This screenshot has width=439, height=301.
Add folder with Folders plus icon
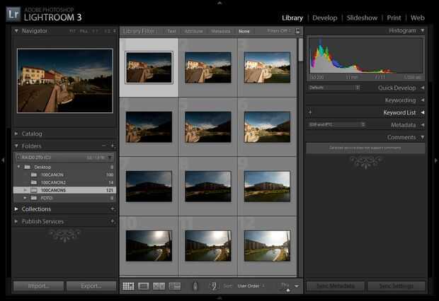click(113, 146)
